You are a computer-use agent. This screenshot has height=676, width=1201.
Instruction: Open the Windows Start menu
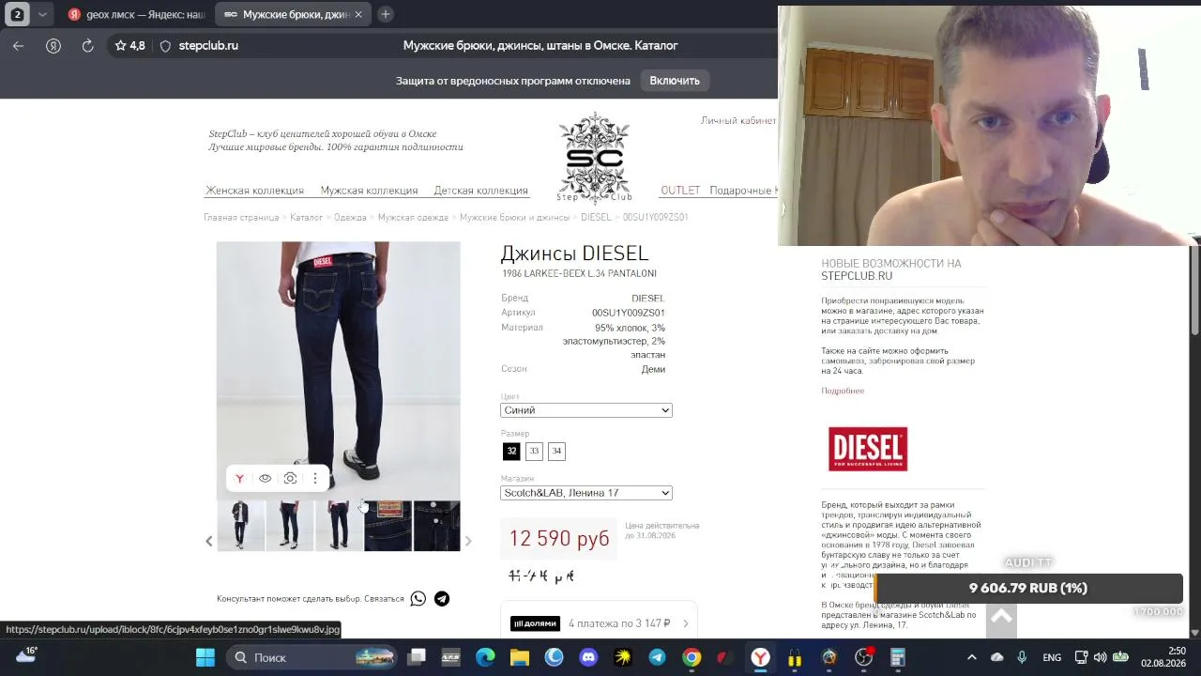(205, 657)
